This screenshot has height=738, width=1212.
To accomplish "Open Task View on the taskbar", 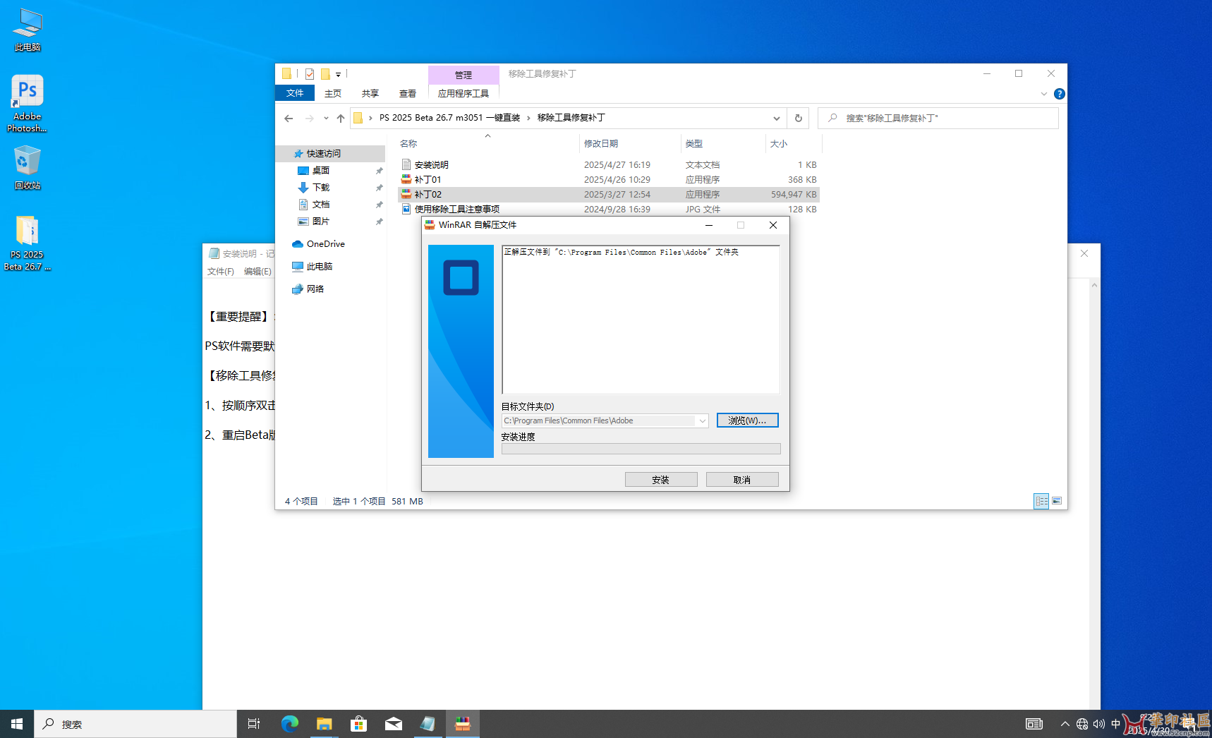I will tap(254, 724).
